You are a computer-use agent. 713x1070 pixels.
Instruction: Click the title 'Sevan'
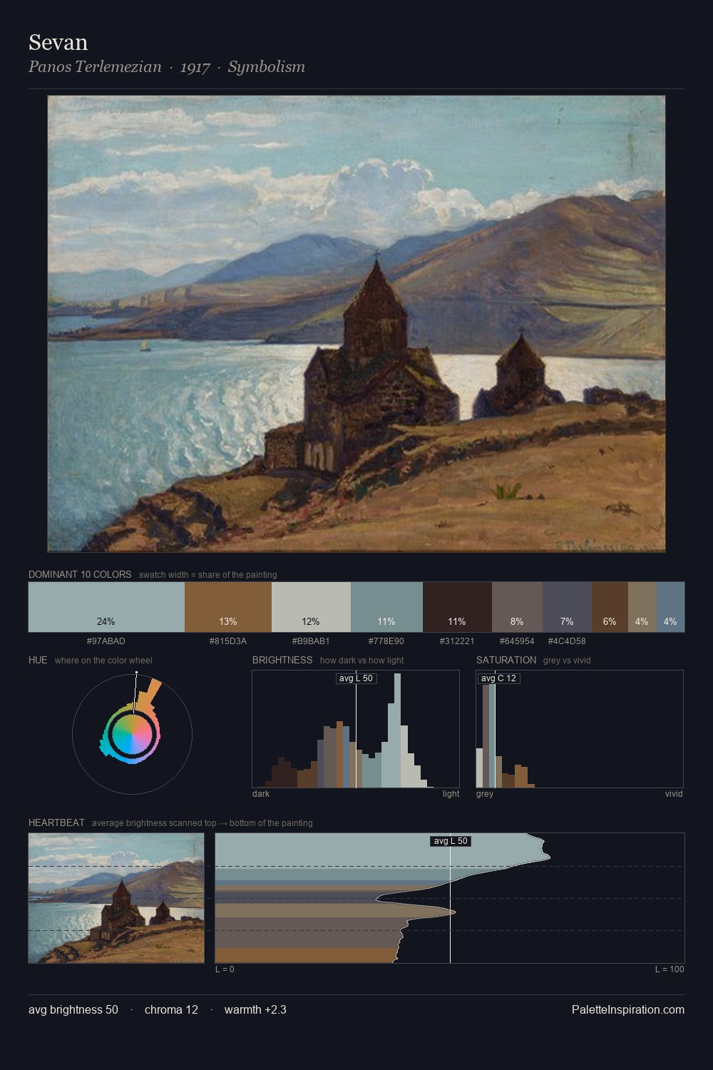(58, 42)
